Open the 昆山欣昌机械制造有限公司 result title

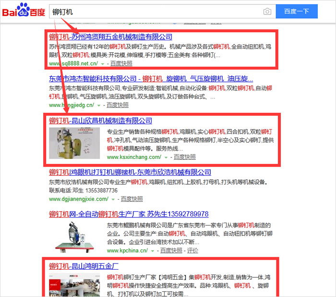(100, 120)
